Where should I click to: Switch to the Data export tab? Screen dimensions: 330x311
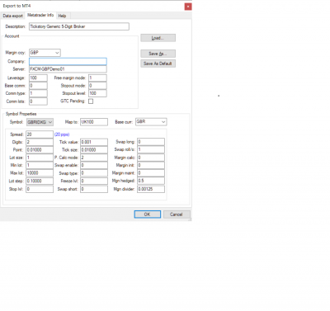click(x=12, y=16)
